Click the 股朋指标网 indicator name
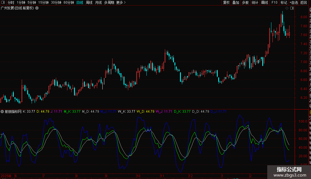 pos(13,112)
